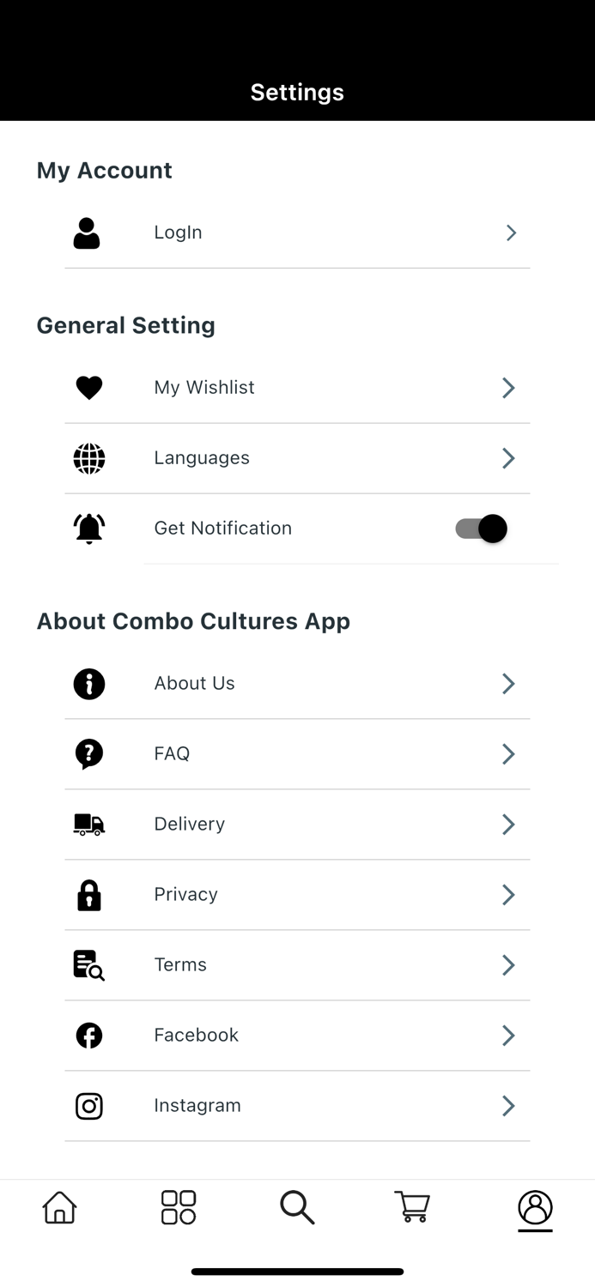Switch to the profile tab
This screenshot has height=1287, width=595.
coord(534,1207)
